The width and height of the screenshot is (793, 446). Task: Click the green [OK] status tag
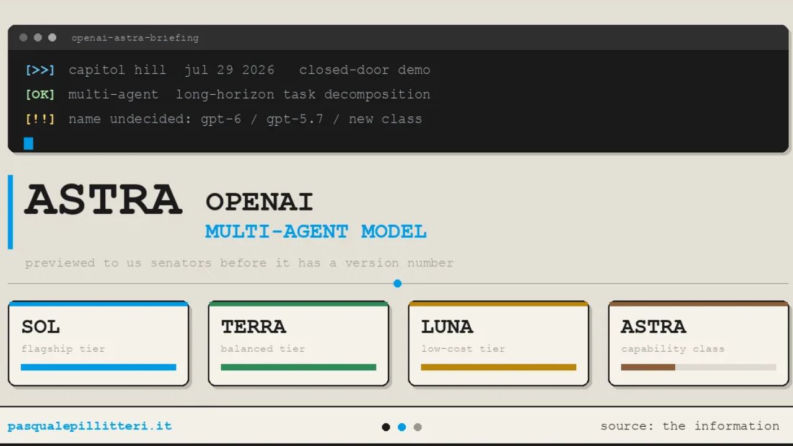click(40, 95)
